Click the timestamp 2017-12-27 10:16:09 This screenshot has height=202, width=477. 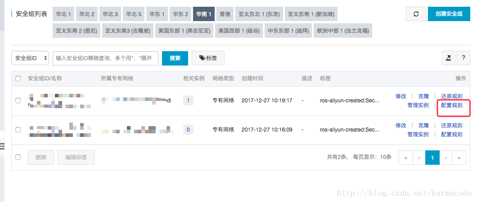point(267,130)
